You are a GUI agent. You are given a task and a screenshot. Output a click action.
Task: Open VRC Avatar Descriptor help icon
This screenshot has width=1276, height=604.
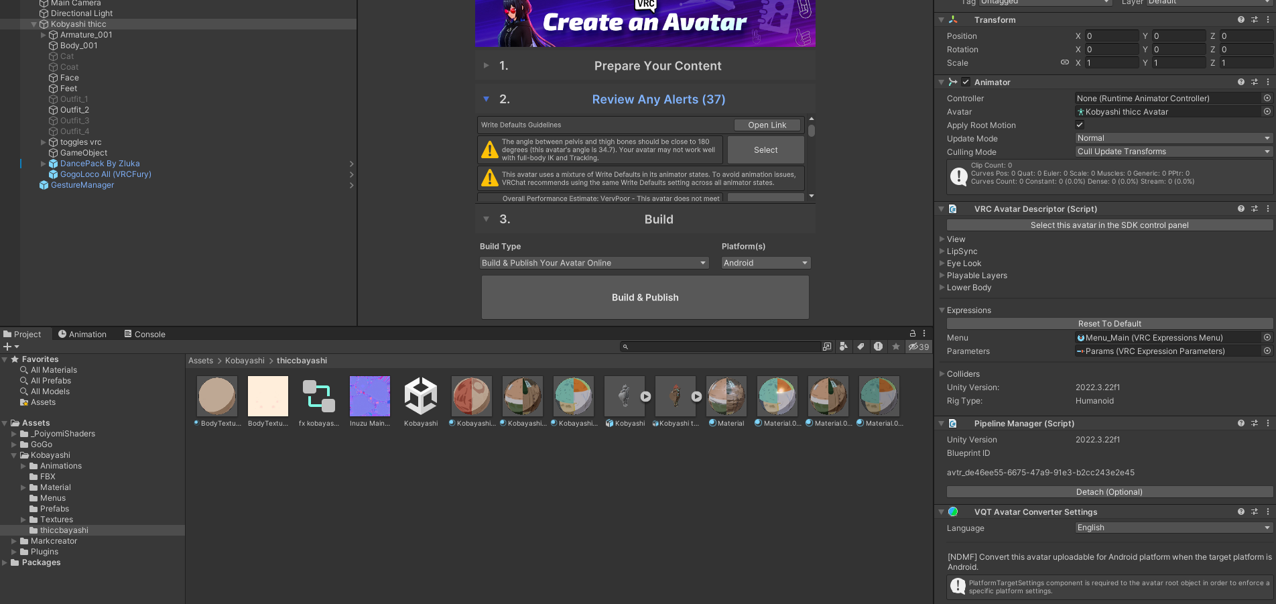pyautogui.click(x=1241, y=208)
